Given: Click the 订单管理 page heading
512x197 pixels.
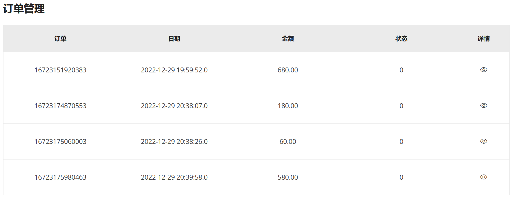Looking at the screenshot, I should pos(24,9).
